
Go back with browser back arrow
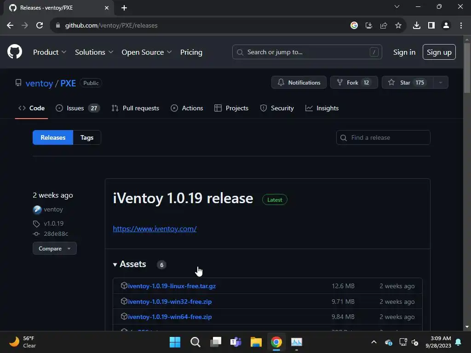point(10,26)
